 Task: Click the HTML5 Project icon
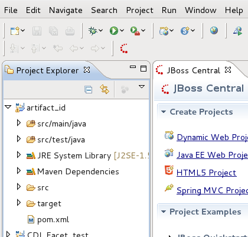click(169, 170)
